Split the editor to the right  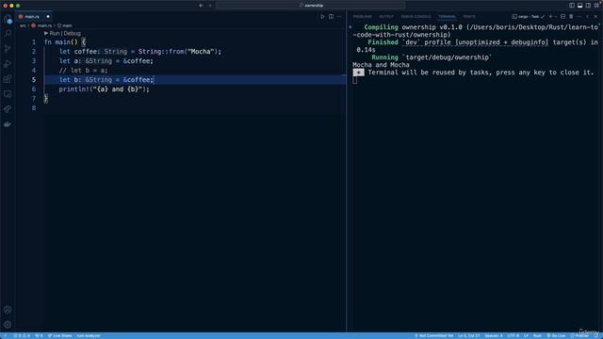tap(331, 17)
